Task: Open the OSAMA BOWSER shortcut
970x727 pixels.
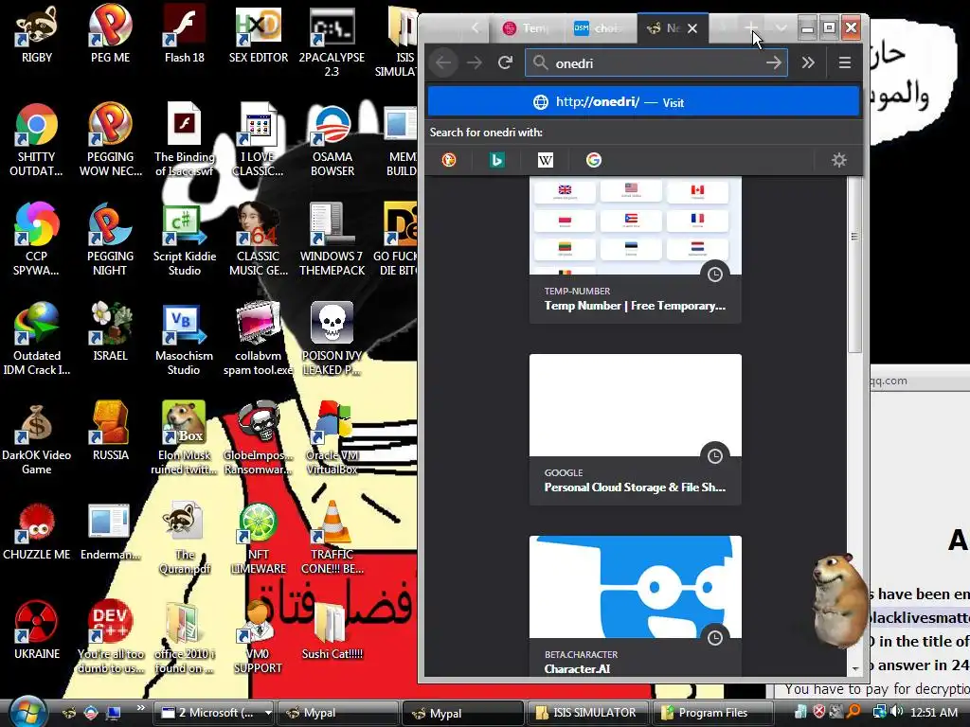Action: 332,140
